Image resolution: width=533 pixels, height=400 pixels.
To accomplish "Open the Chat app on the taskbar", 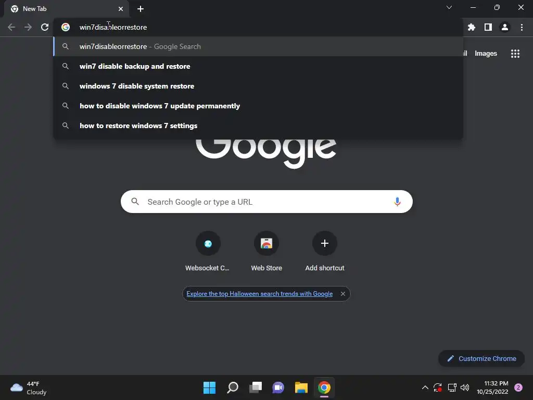I will click(278, 387).
